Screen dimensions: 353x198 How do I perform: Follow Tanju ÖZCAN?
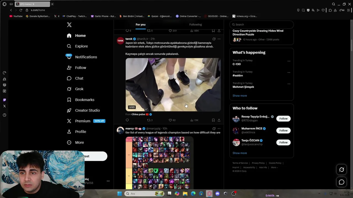[284, 142]
